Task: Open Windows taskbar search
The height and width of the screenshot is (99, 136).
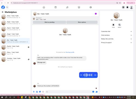Action: pos(6,97)
